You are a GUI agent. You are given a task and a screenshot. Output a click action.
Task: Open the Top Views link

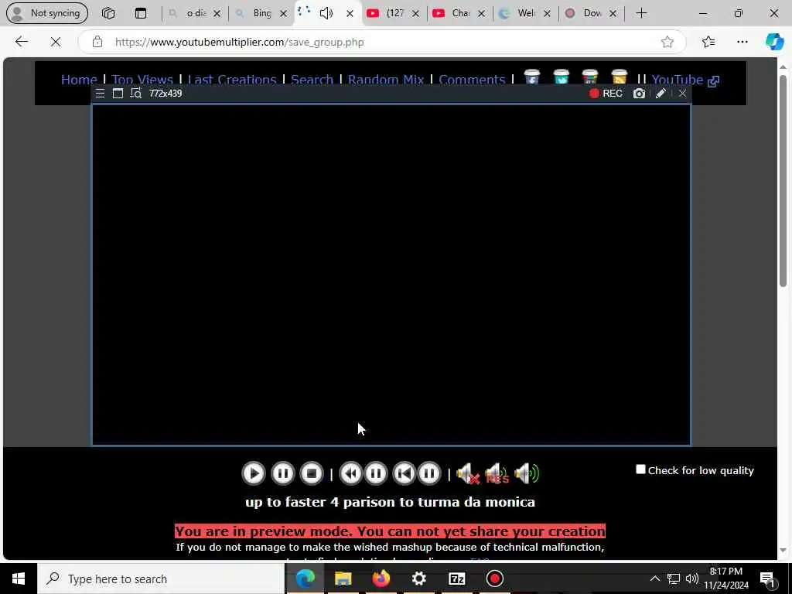pos(142,80)
